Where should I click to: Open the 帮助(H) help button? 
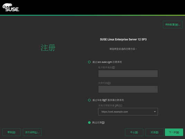click(11, 132)
